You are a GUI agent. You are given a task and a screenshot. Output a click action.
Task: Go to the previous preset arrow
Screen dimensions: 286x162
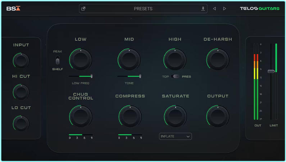pyautogui.click(x=214, y=9)
